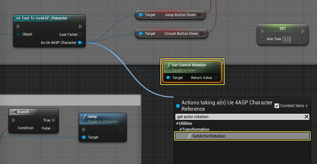Image resolution: width=317 pixels, height=164 pixels.
Task: Click the As Ue 4ASP Character output pin
Action: click(x=80, y=43)
